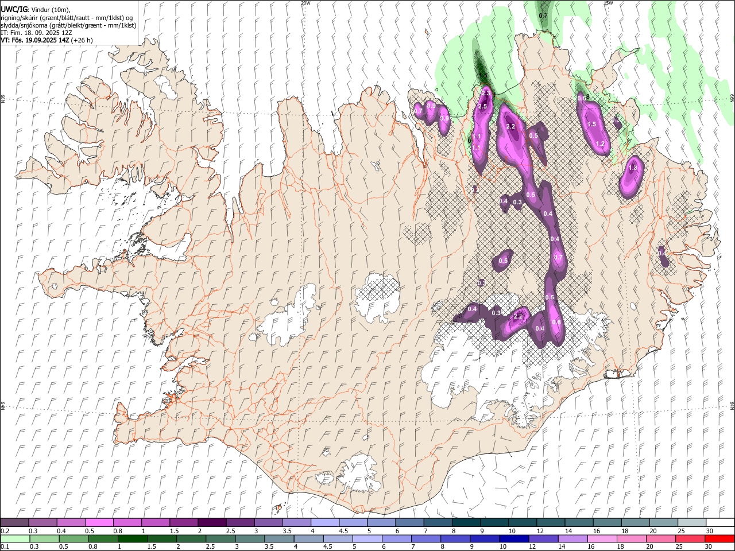
Task: Click the darkest purple 2 swatch in the upper legend row
Action: [212, 523]
